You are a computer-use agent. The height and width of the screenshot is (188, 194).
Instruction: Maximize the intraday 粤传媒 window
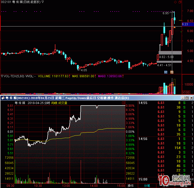coord(187,98)
